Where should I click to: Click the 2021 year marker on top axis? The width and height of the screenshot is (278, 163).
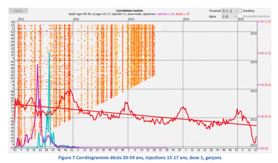click(x=21, y=18)
